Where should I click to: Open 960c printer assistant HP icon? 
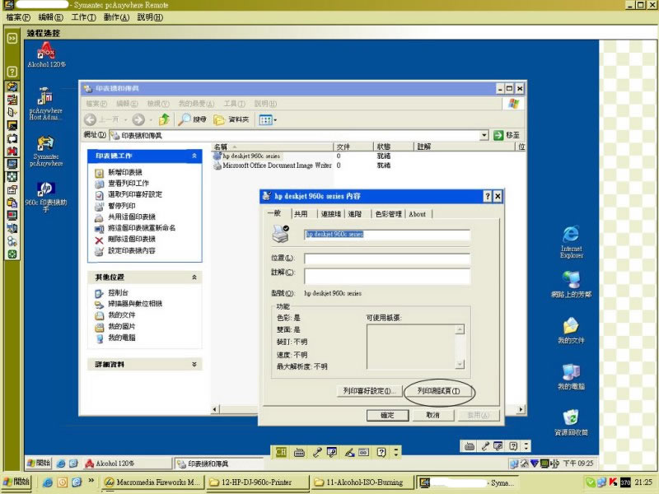point(46,196)
